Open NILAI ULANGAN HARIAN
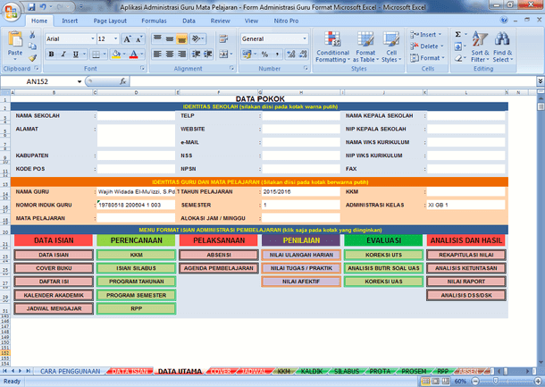This screenshot has width=545, height=387. coord(301,255)
